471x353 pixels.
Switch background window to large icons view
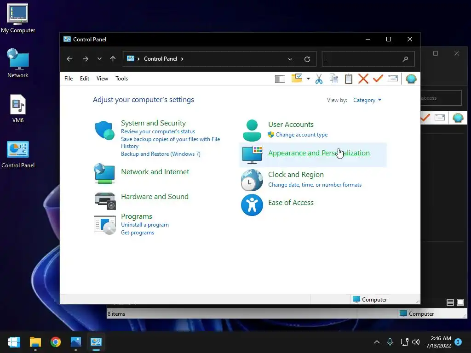tap(460, 302)
